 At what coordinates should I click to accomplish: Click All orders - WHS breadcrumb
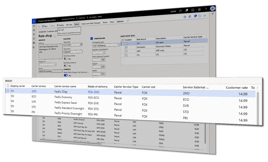95,17
